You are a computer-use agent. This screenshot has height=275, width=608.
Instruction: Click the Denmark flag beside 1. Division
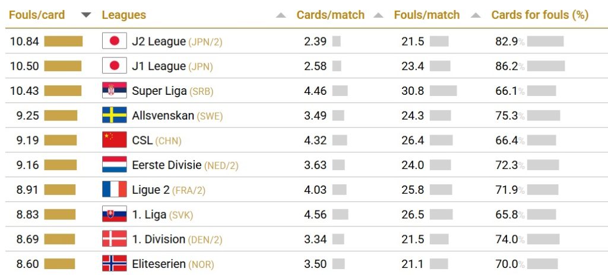115,239
